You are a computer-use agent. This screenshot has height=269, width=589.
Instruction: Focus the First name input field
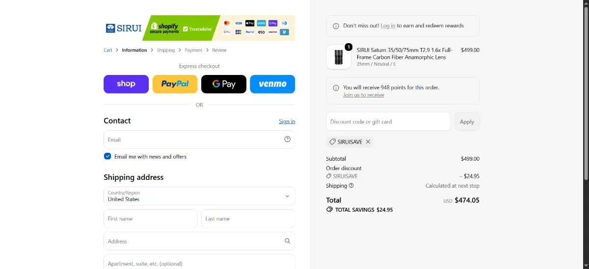pos(151,219)
